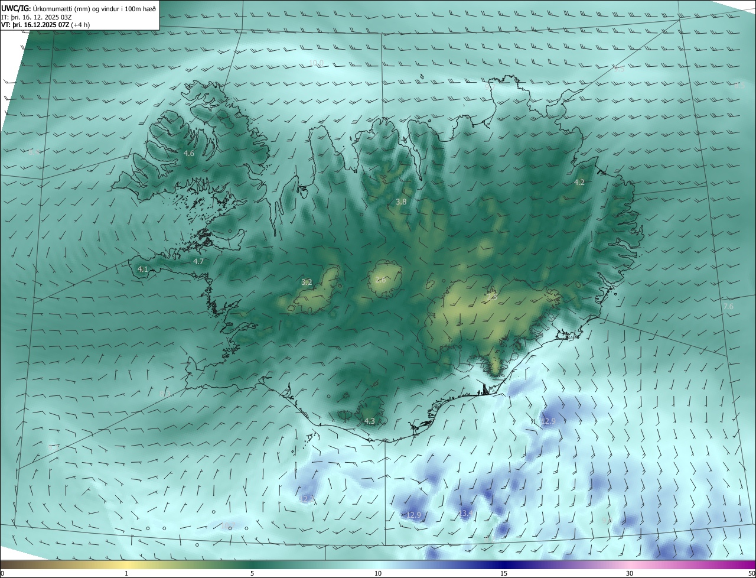This screenshot has width=756, height=578.
Task: Click the 4.3 value on the south glacier
Action: (369, 421)
